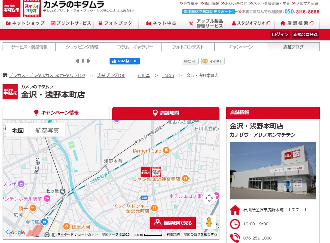Switch to the キャンペーン情報 tab
This screenshot has height=243, width=330.
click(x=56, y=113)
